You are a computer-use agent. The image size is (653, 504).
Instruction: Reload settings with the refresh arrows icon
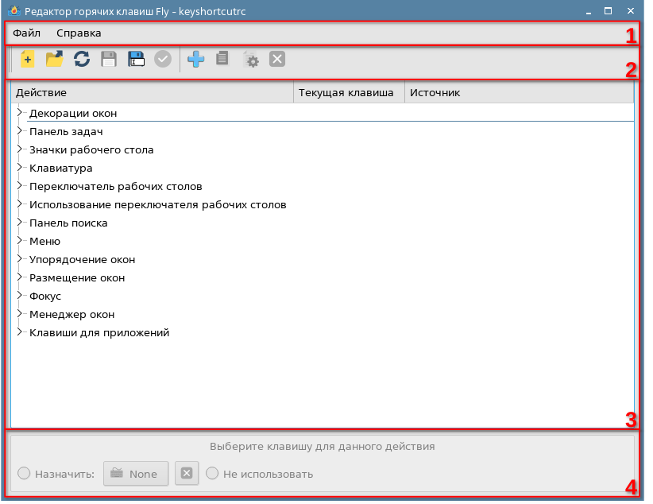point(82,59)
